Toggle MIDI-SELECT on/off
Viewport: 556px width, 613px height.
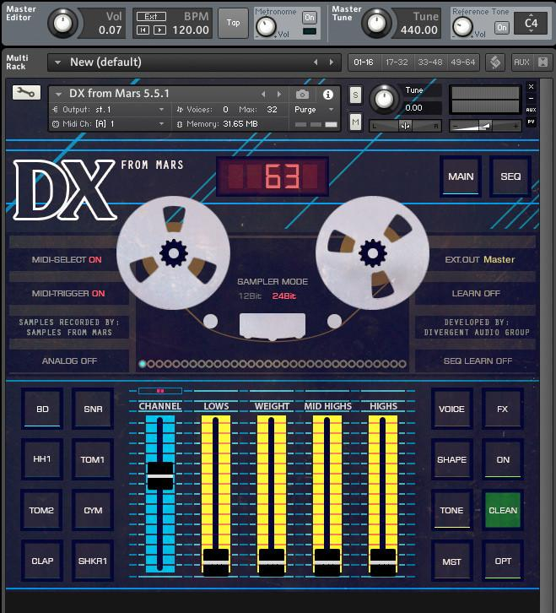pyautogui.click(x=67, y=260)
